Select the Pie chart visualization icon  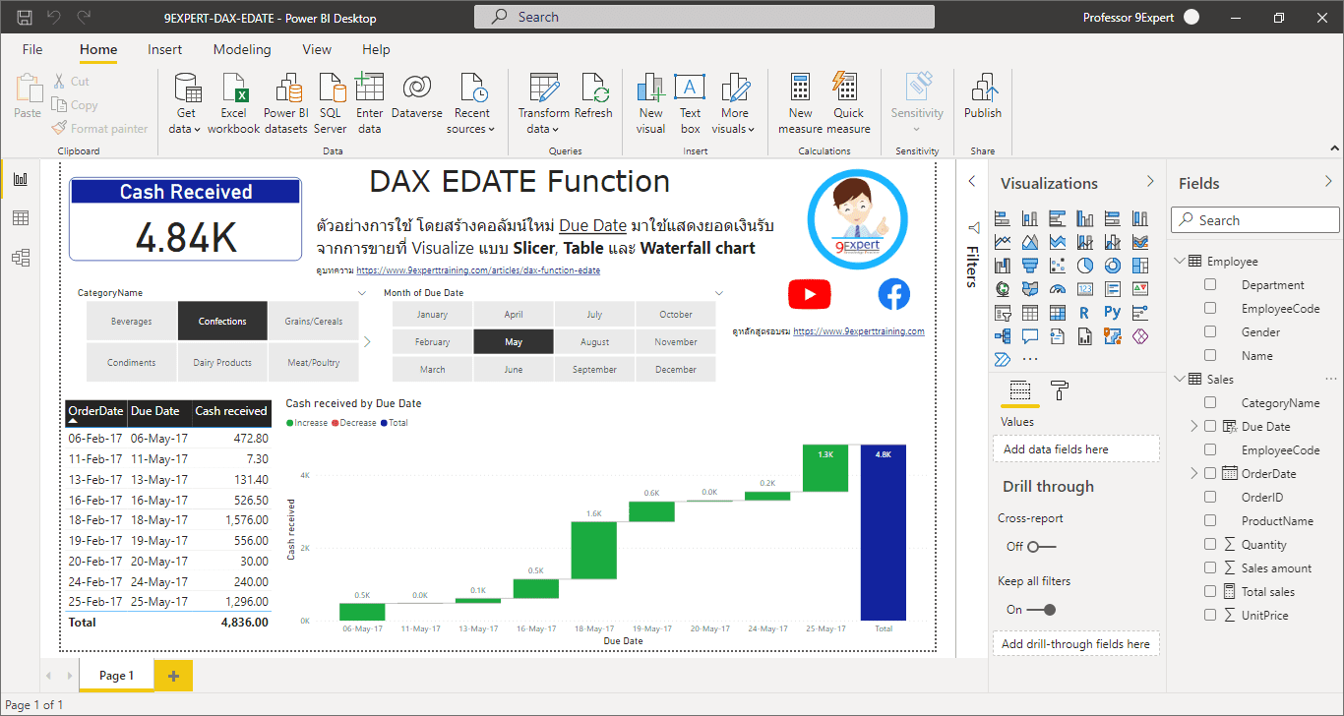[1085, 266]
